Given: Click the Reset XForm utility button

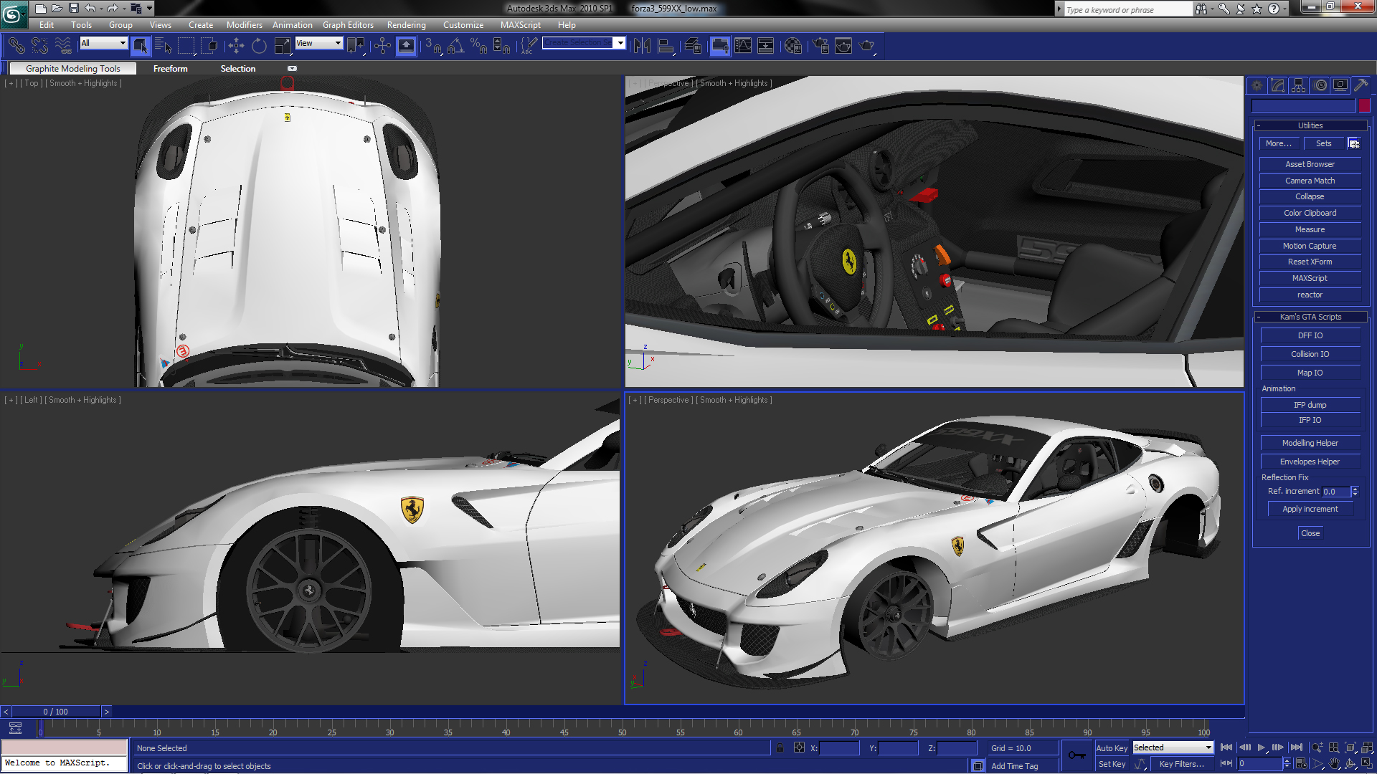Looking at the screenshot, I should tap(1310, 262).
